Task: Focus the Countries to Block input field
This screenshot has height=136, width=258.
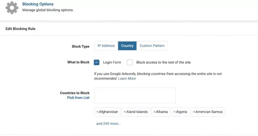Action: pyautogui.click(x=135, y=95)
